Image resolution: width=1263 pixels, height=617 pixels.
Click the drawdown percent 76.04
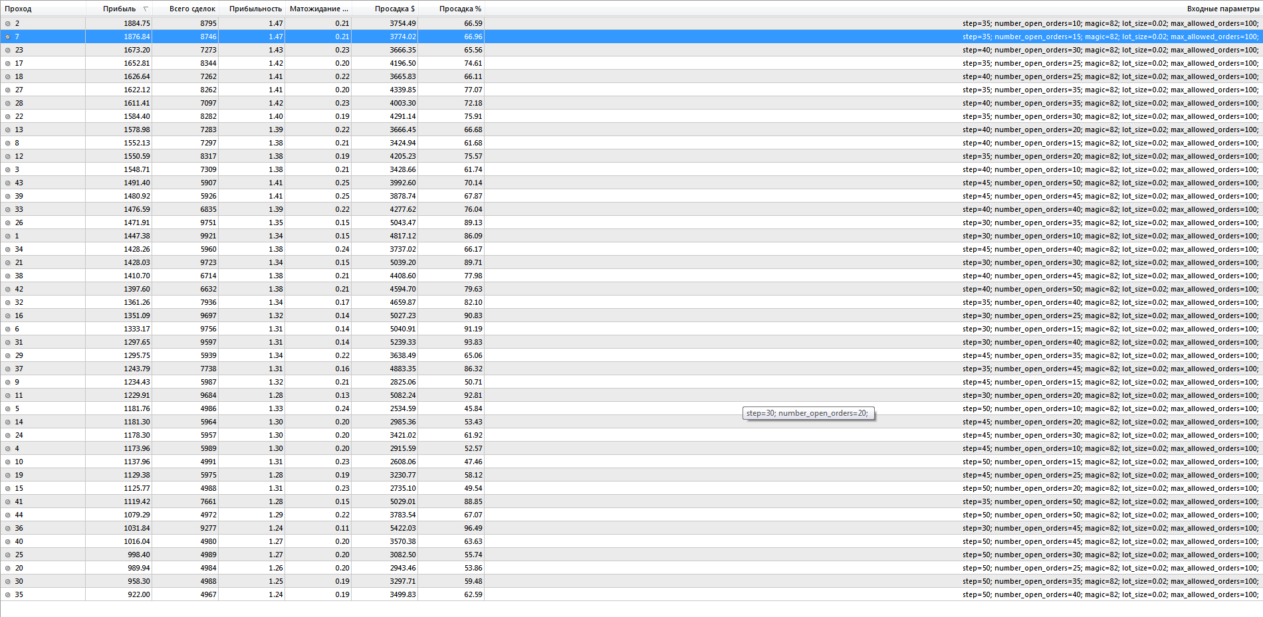(473, 209)
